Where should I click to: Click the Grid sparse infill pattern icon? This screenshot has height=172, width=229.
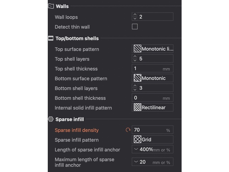[x=137, y=140]
